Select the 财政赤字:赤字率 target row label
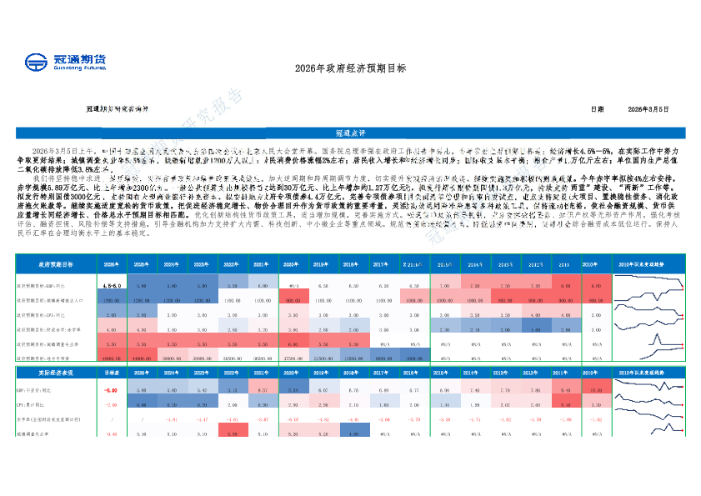Screen dimensions: 701x496 [55, 328]
